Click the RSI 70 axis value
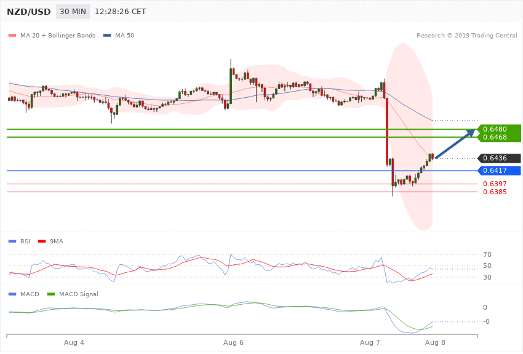 point(487,255)
